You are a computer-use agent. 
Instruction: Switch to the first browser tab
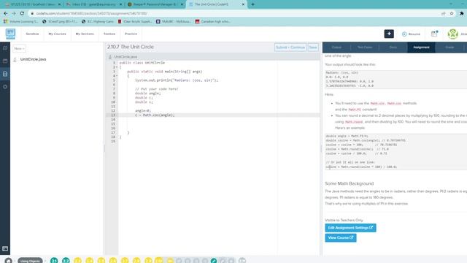coord(33,4)
